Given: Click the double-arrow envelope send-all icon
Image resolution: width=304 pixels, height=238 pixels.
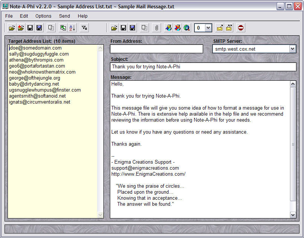Looking at the screenshot, I should coord(229,28).
